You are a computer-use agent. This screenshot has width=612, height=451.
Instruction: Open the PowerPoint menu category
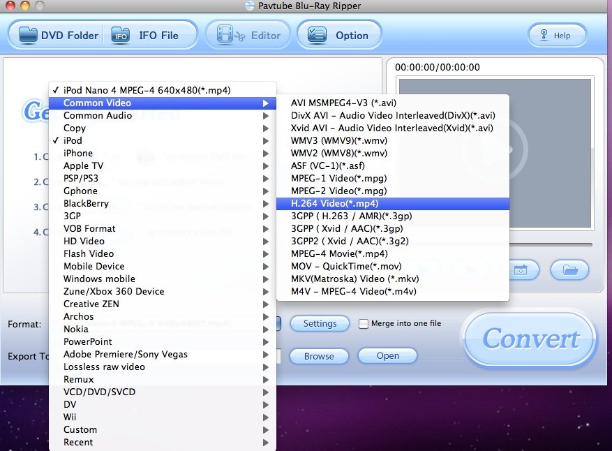(x=163, y=341)
